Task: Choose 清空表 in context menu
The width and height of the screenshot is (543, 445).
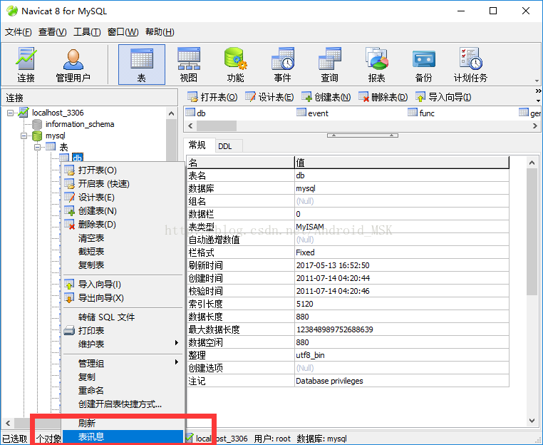Action: (x=123, y=238)
